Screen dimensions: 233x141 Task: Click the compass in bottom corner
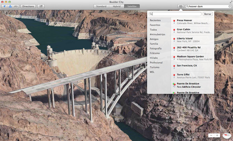227,135
